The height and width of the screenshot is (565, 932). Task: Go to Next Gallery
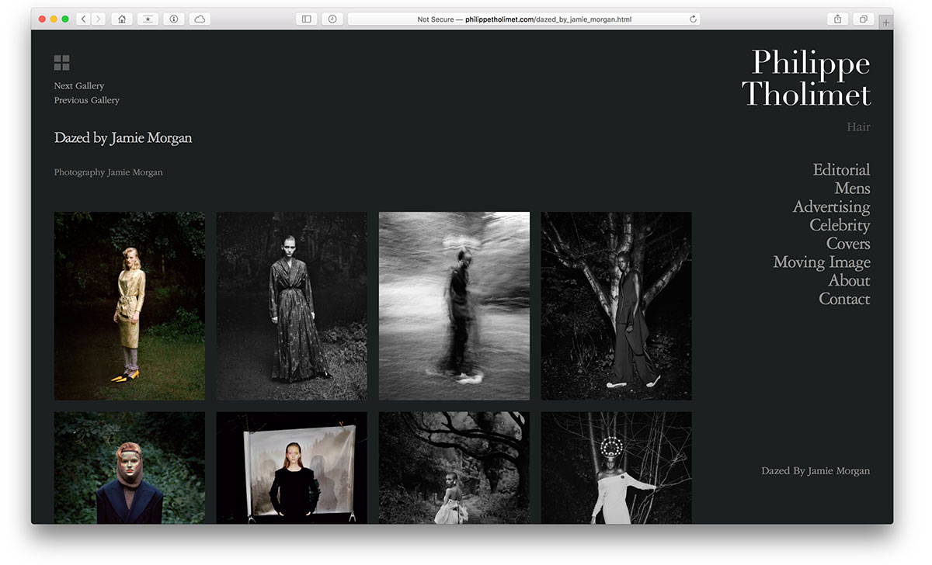click(x=79, y=85)
